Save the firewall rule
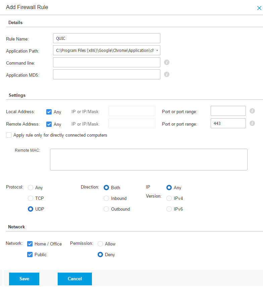 (x=24, y=279)
